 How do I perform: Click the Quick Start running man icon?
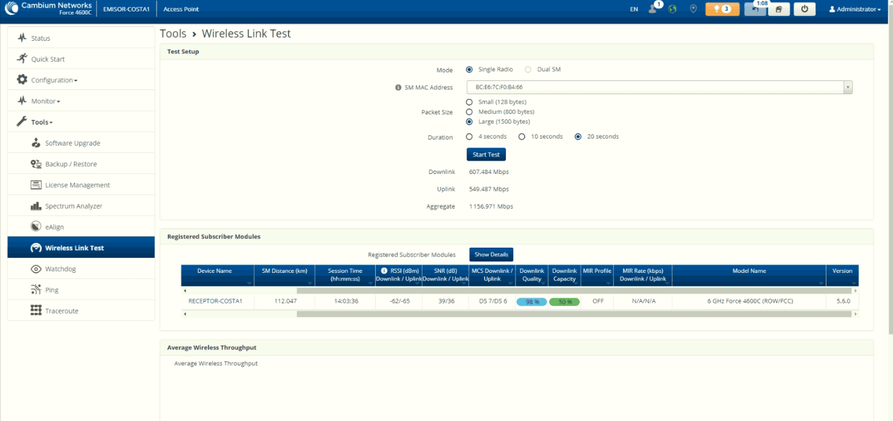point(22,58)
